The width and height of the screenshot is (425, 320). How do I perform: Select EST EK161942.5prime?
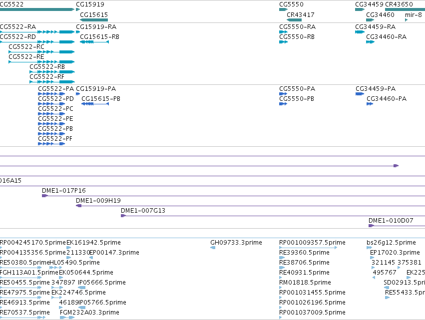[93, 243]
